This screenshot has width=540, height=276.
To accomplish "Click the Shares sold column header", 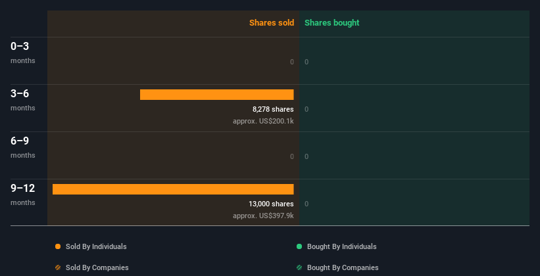I will pyautogui.click(x=272, y=23).
